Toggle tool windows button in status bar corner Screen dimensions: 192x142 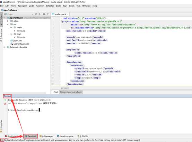[2, 140]
